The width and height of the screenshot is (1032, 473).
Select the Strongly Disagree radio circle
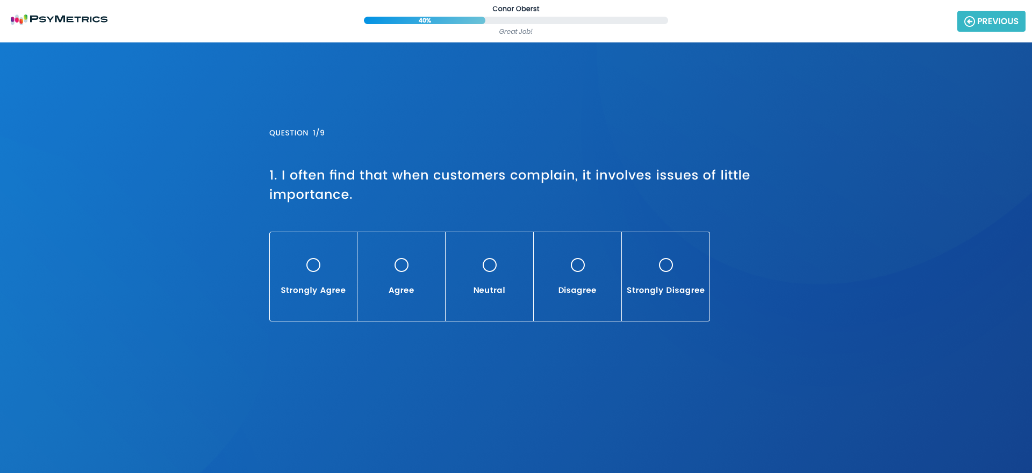(x=666, y=265)
